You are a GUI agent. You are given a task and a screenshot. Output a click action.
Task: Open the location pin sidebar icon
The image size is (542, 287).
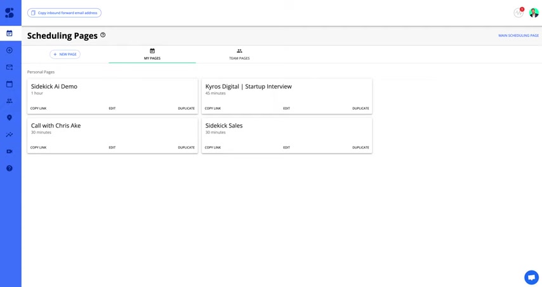pyautogui.click(x=10, y=117)
